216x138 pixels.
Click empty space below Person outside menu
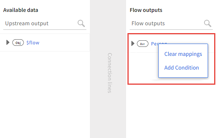click(143, 67)
